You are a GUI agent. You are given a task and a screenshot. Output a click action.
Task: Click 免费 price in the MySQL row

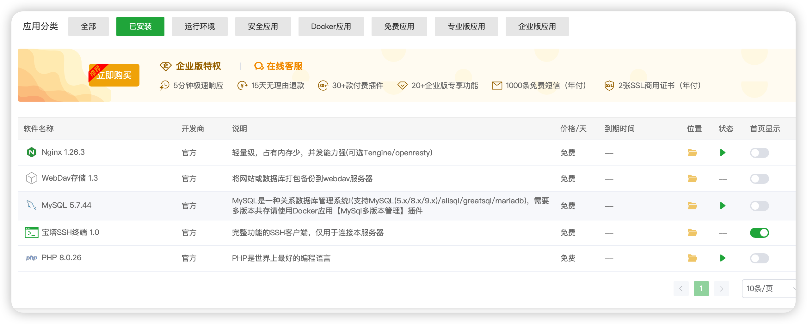click(568, 206)
